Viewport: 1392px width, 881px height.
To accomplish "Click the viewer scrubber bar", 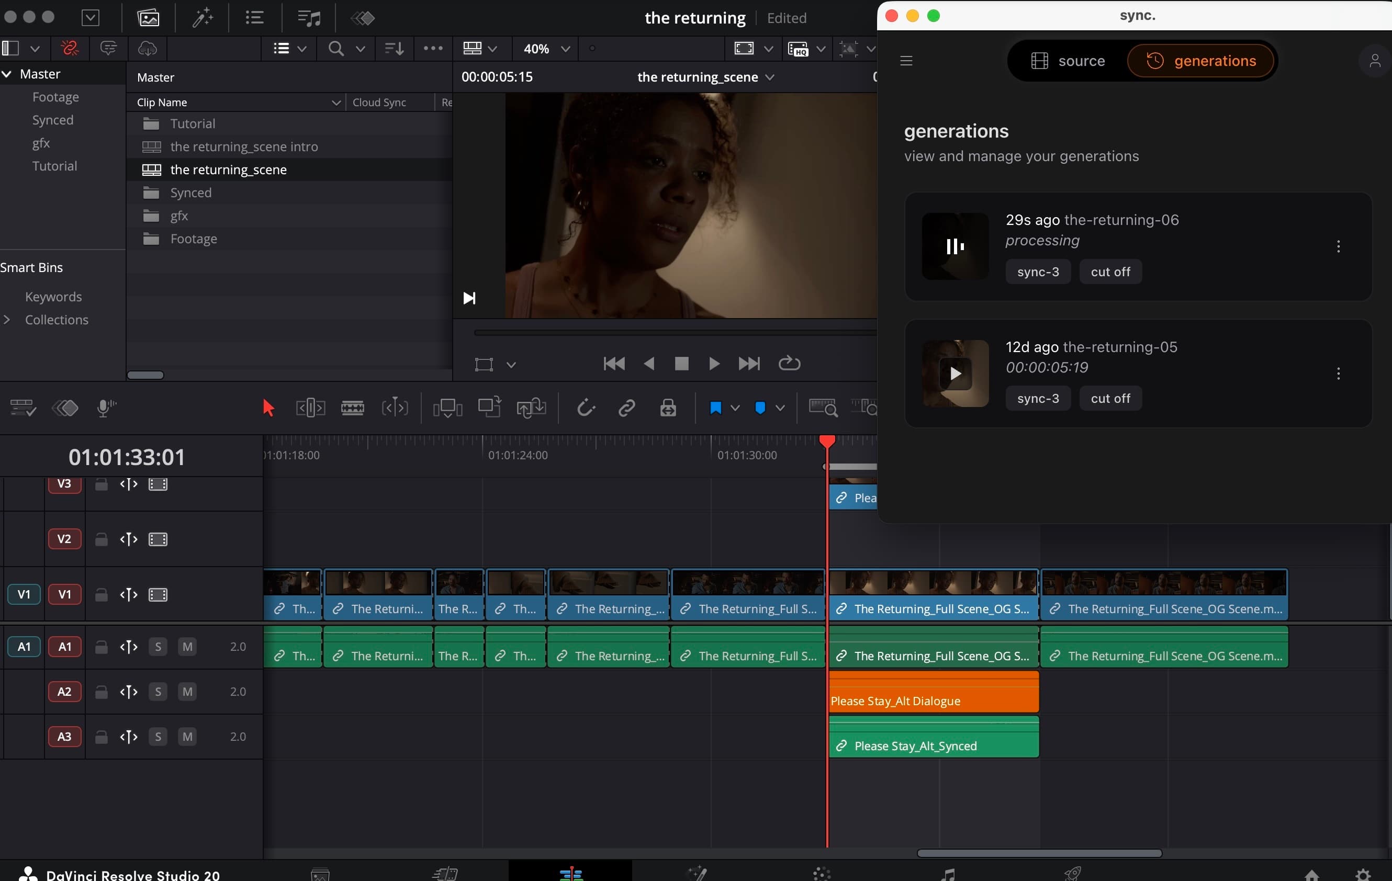I will tap(675, 333).
